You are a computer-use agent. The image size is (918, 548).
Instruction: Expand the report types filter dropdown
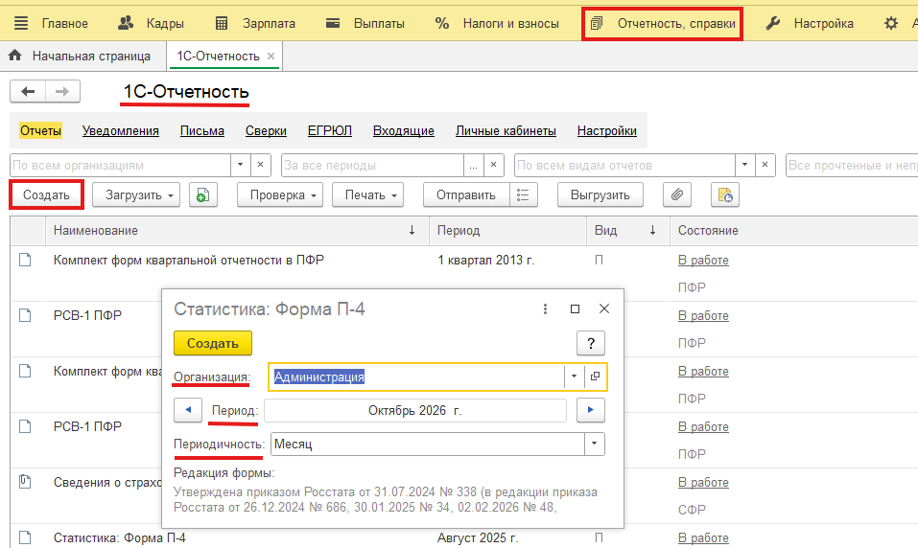[744, 166]
